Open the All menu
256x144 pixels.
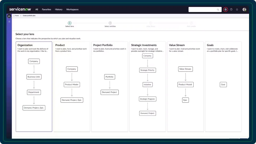[37, 10]
